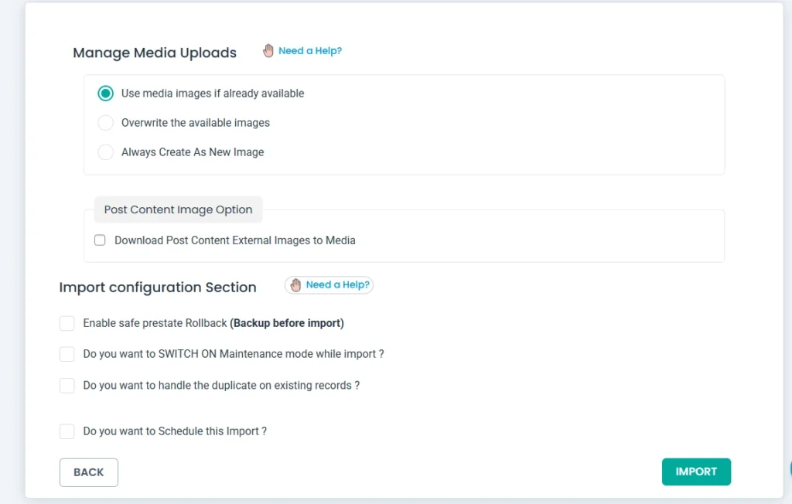Click the partial blue chat bubble at right edge
Viewport: 792px width, 504px height.
[x=789, y=468]
